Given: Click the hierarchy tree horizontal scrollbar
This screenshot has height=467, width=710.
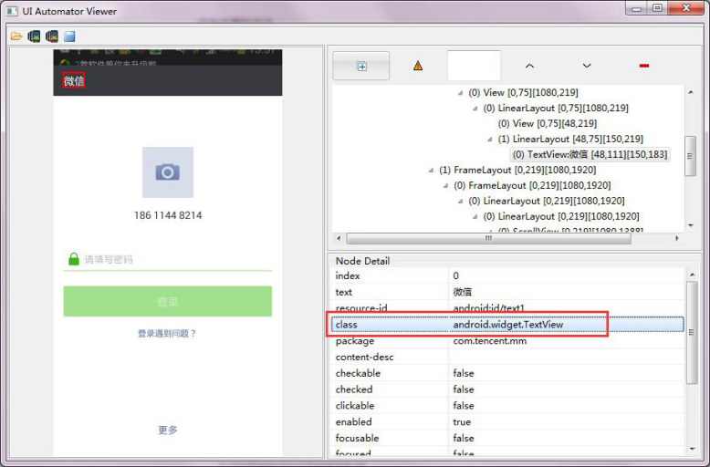Looking at the screenshot, I should 488,238.
